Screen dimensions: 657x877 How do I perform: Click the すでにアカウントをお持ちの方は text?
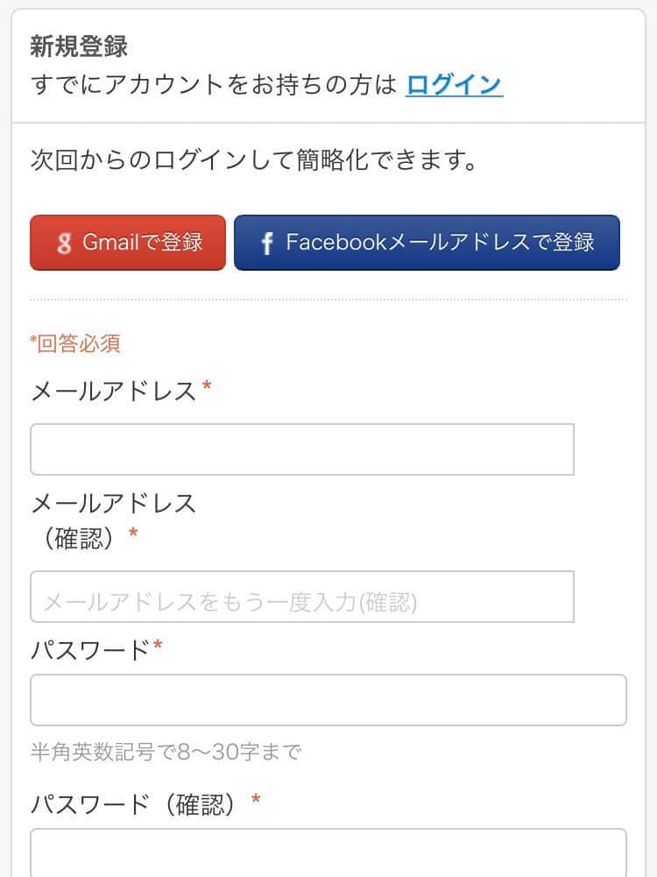(214, 85)
